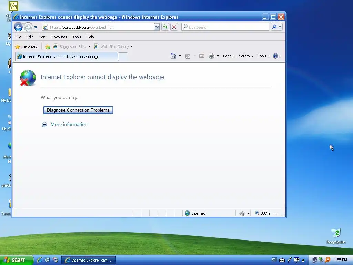Image resolution: width=353 pixels, height=265 pixels.
Task: Select the Internet Explorer taskbar button
Action: point(89,260)
